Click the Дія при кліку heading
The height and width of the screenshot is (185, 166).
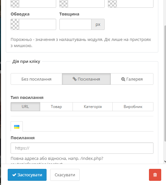26,62
